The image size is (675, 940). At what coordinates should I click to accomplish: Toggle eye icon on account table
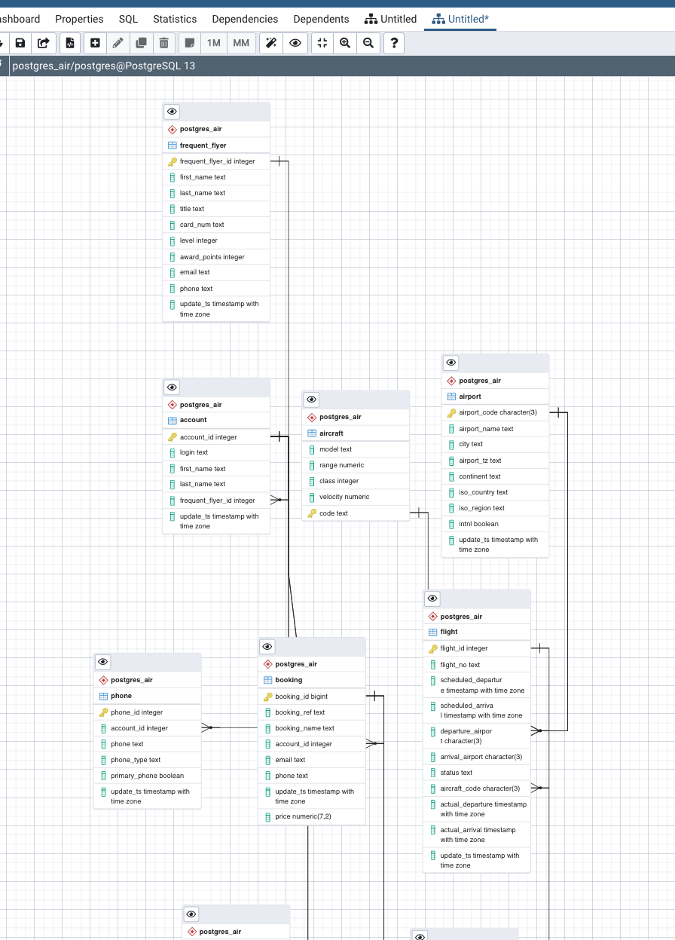coord(172,387)
